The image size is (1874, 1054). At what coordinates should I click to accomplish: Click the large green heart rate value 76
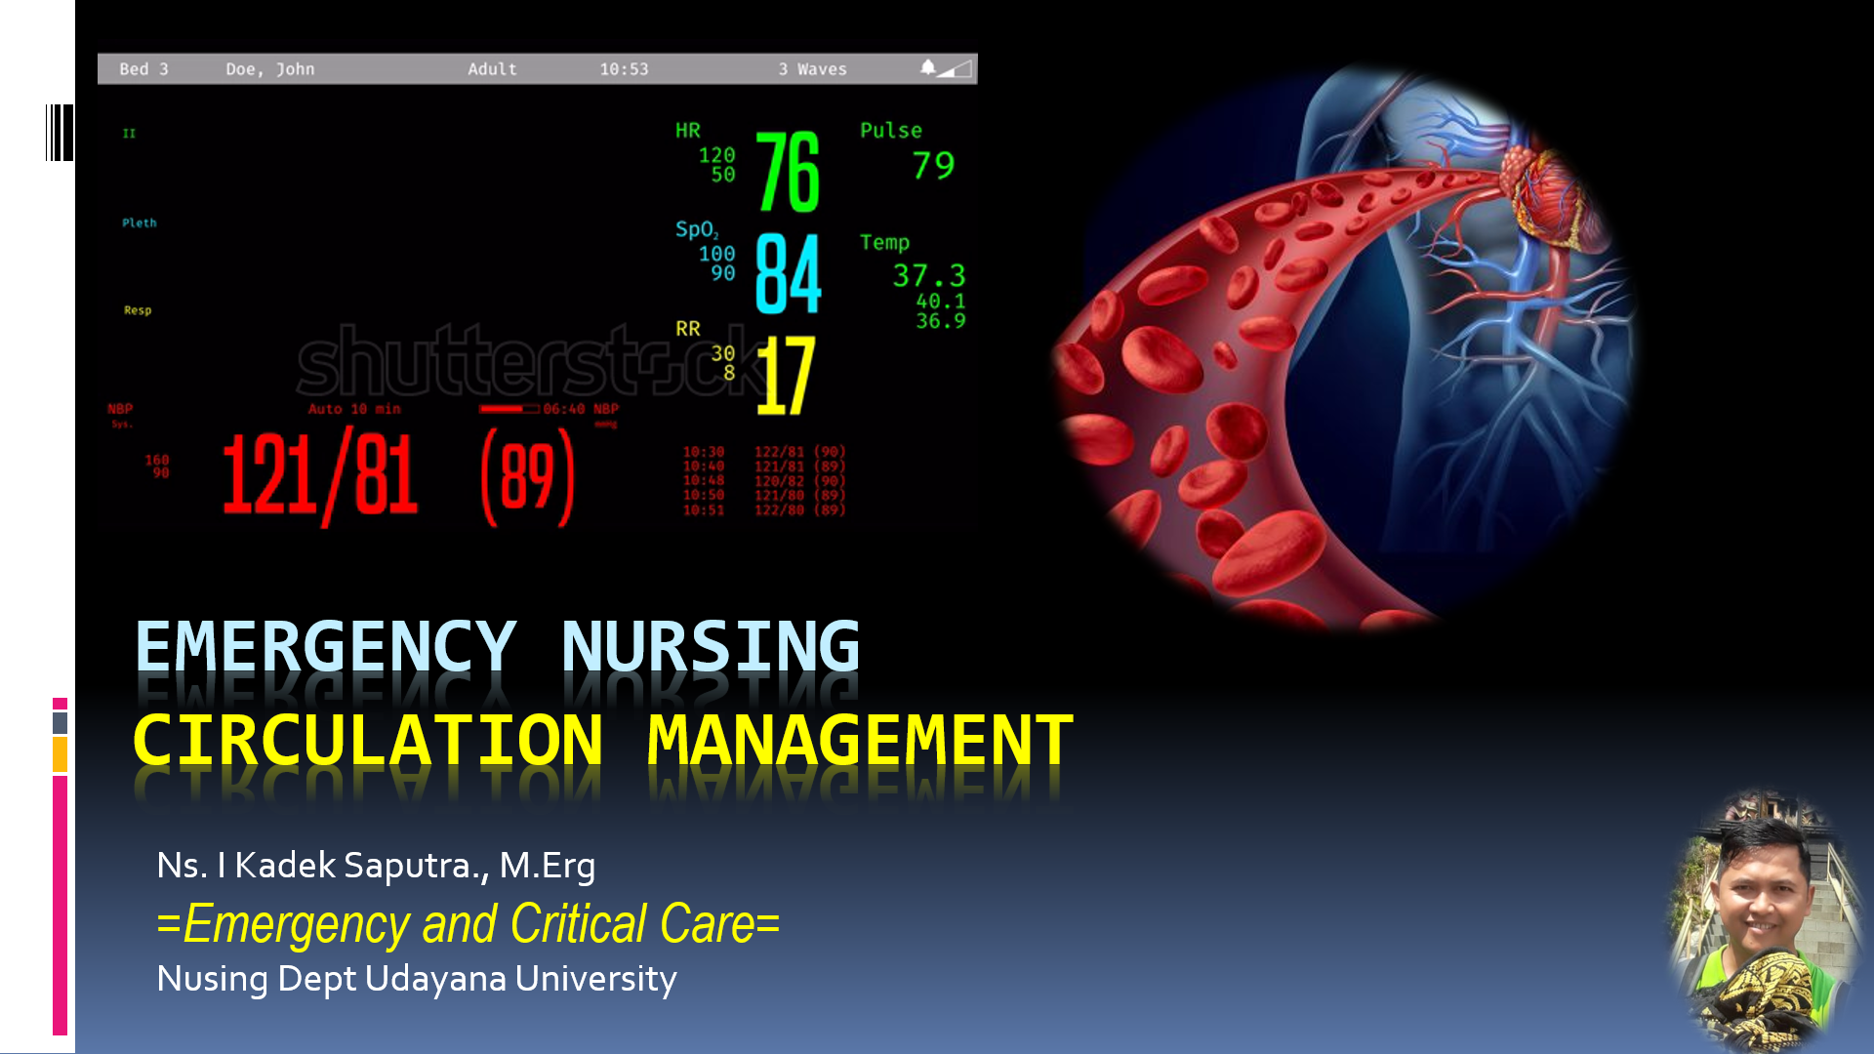click(x=788, y=172)
